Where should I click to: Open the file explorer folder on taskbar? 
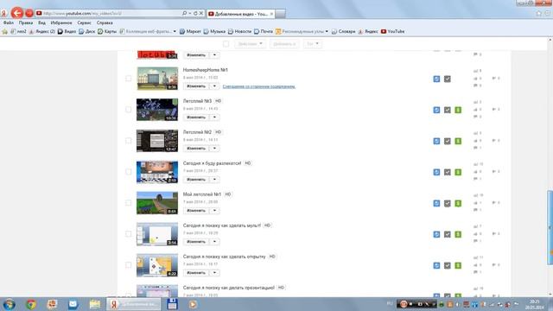pos(94,304)
